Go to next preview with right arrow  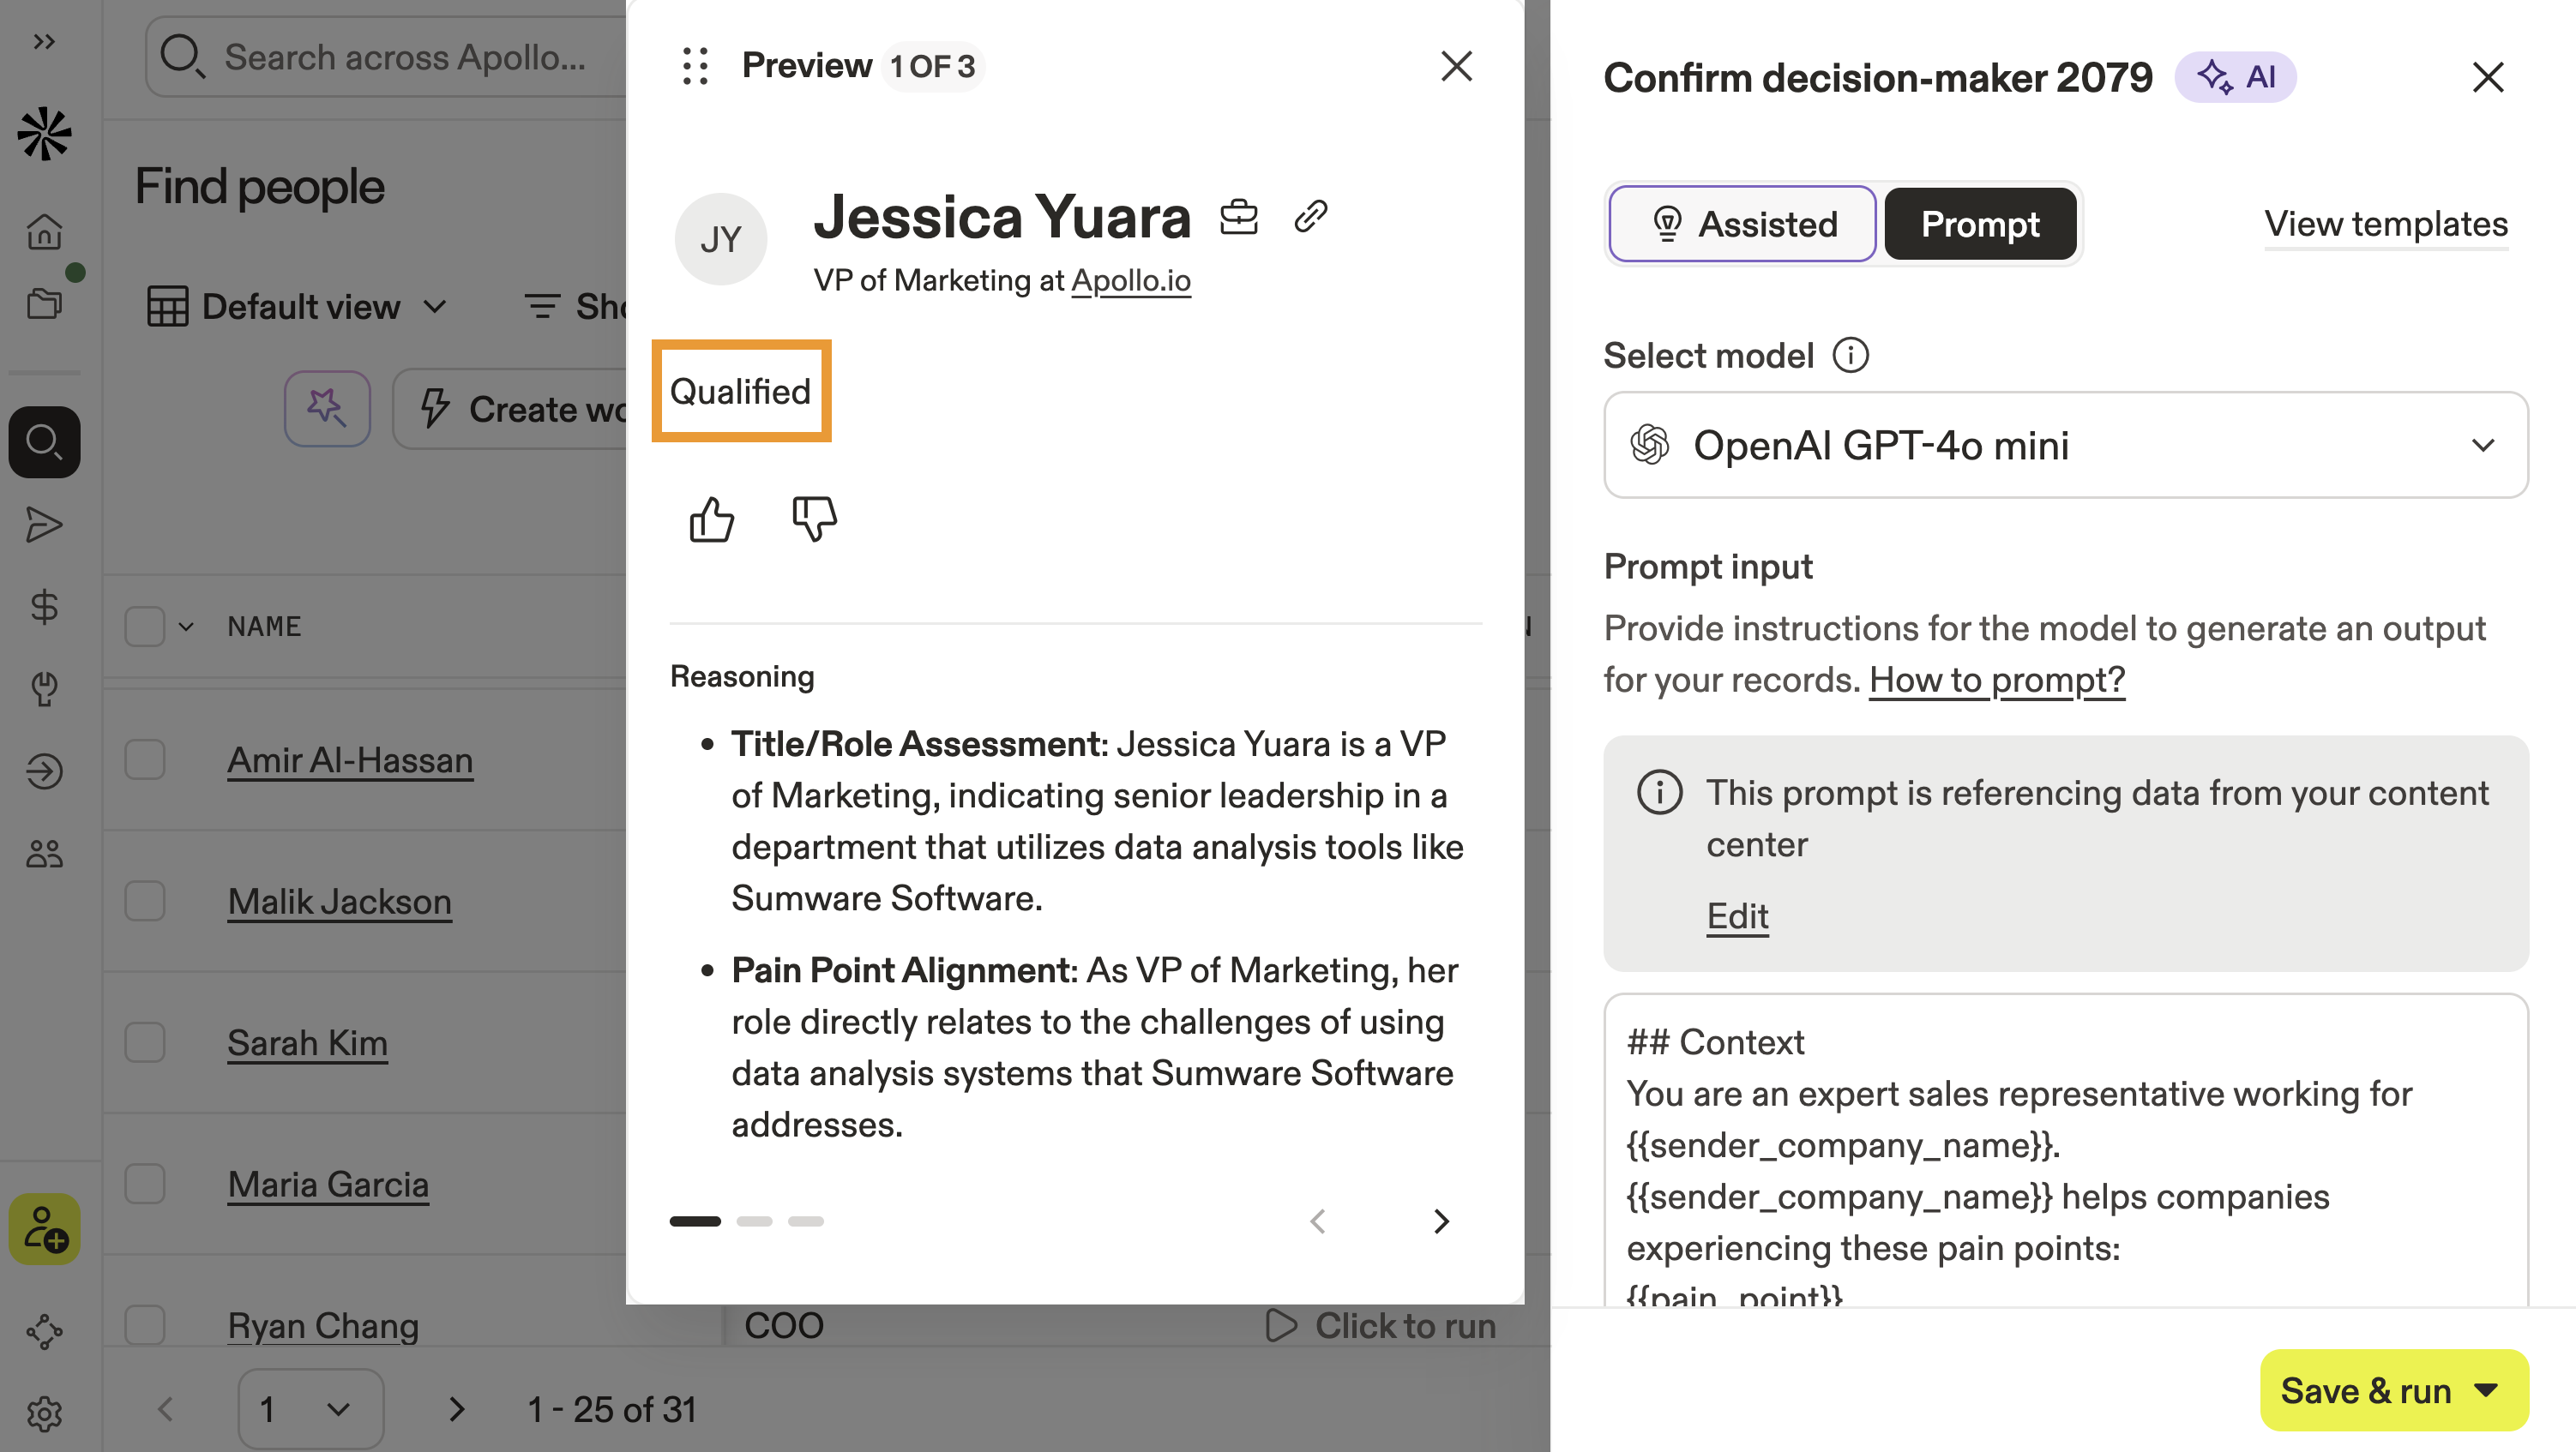(x=1440, y=1221)
